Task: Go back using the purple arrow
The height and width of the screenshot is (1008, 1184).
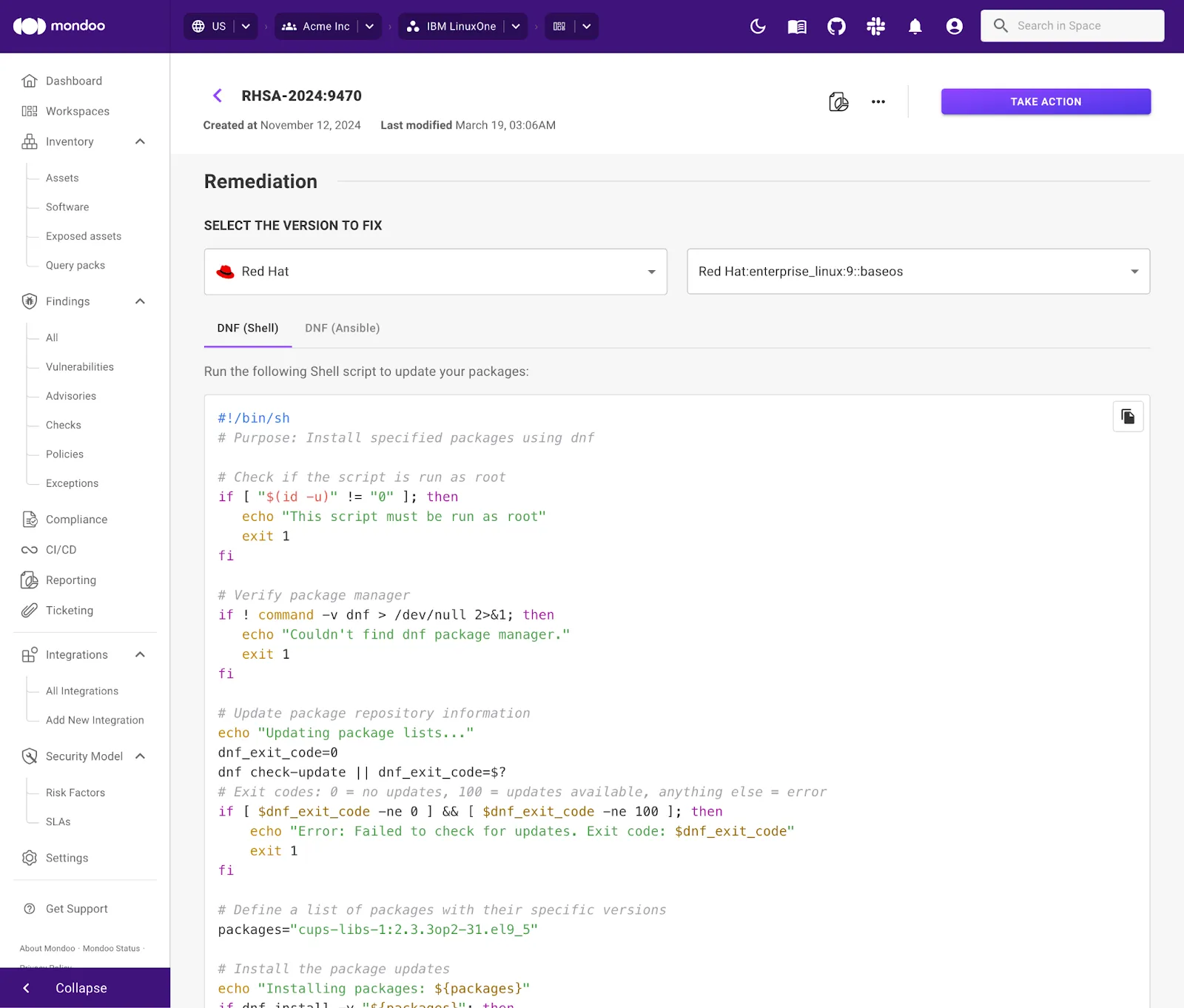Action: tap(218, 95)
